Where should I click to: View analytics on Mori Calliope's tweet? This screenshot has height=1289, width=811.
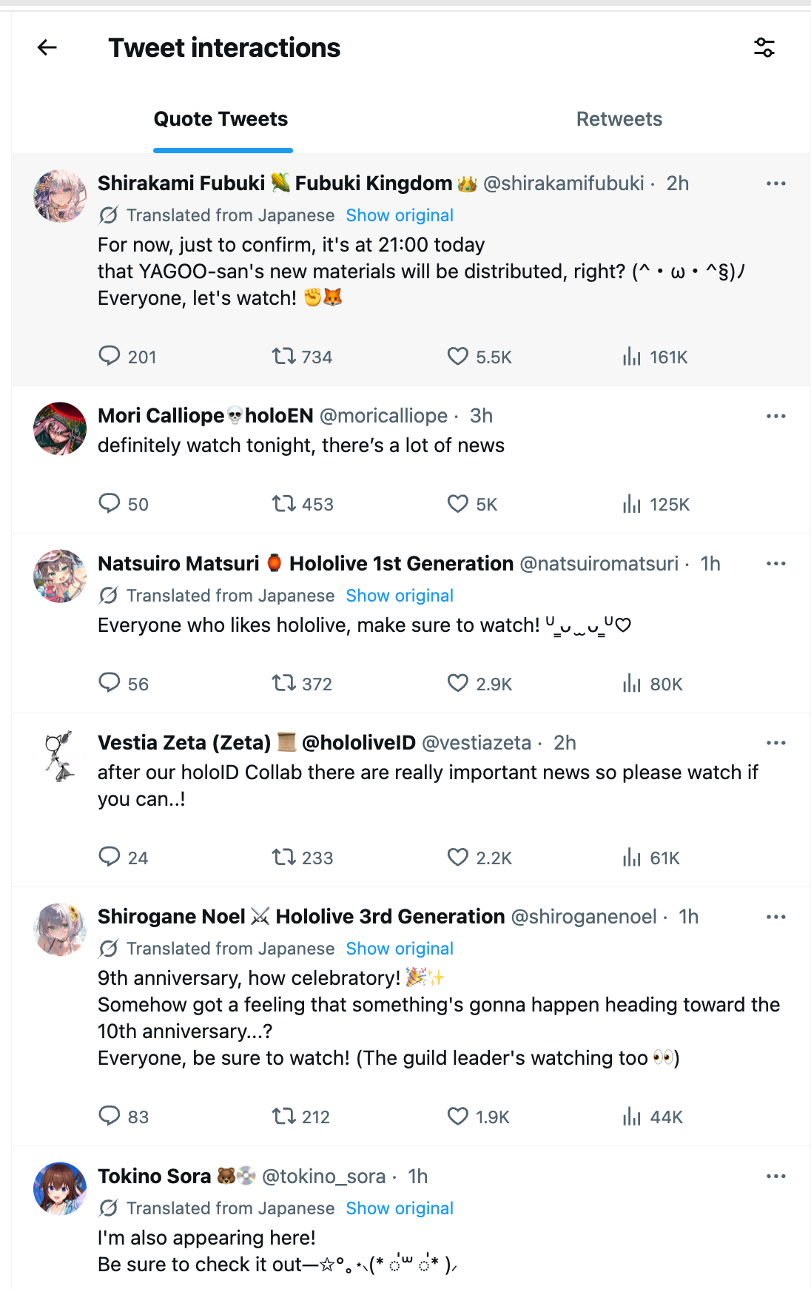click(x=656, y=505)
